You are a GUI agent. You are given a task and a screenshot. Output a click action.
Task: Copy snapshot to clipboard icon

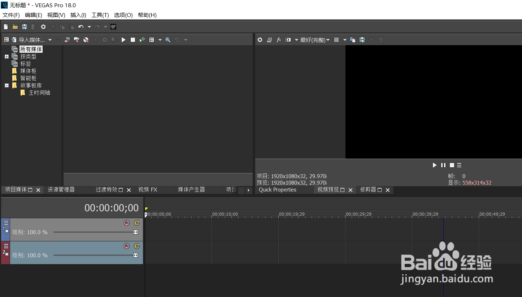353,40
